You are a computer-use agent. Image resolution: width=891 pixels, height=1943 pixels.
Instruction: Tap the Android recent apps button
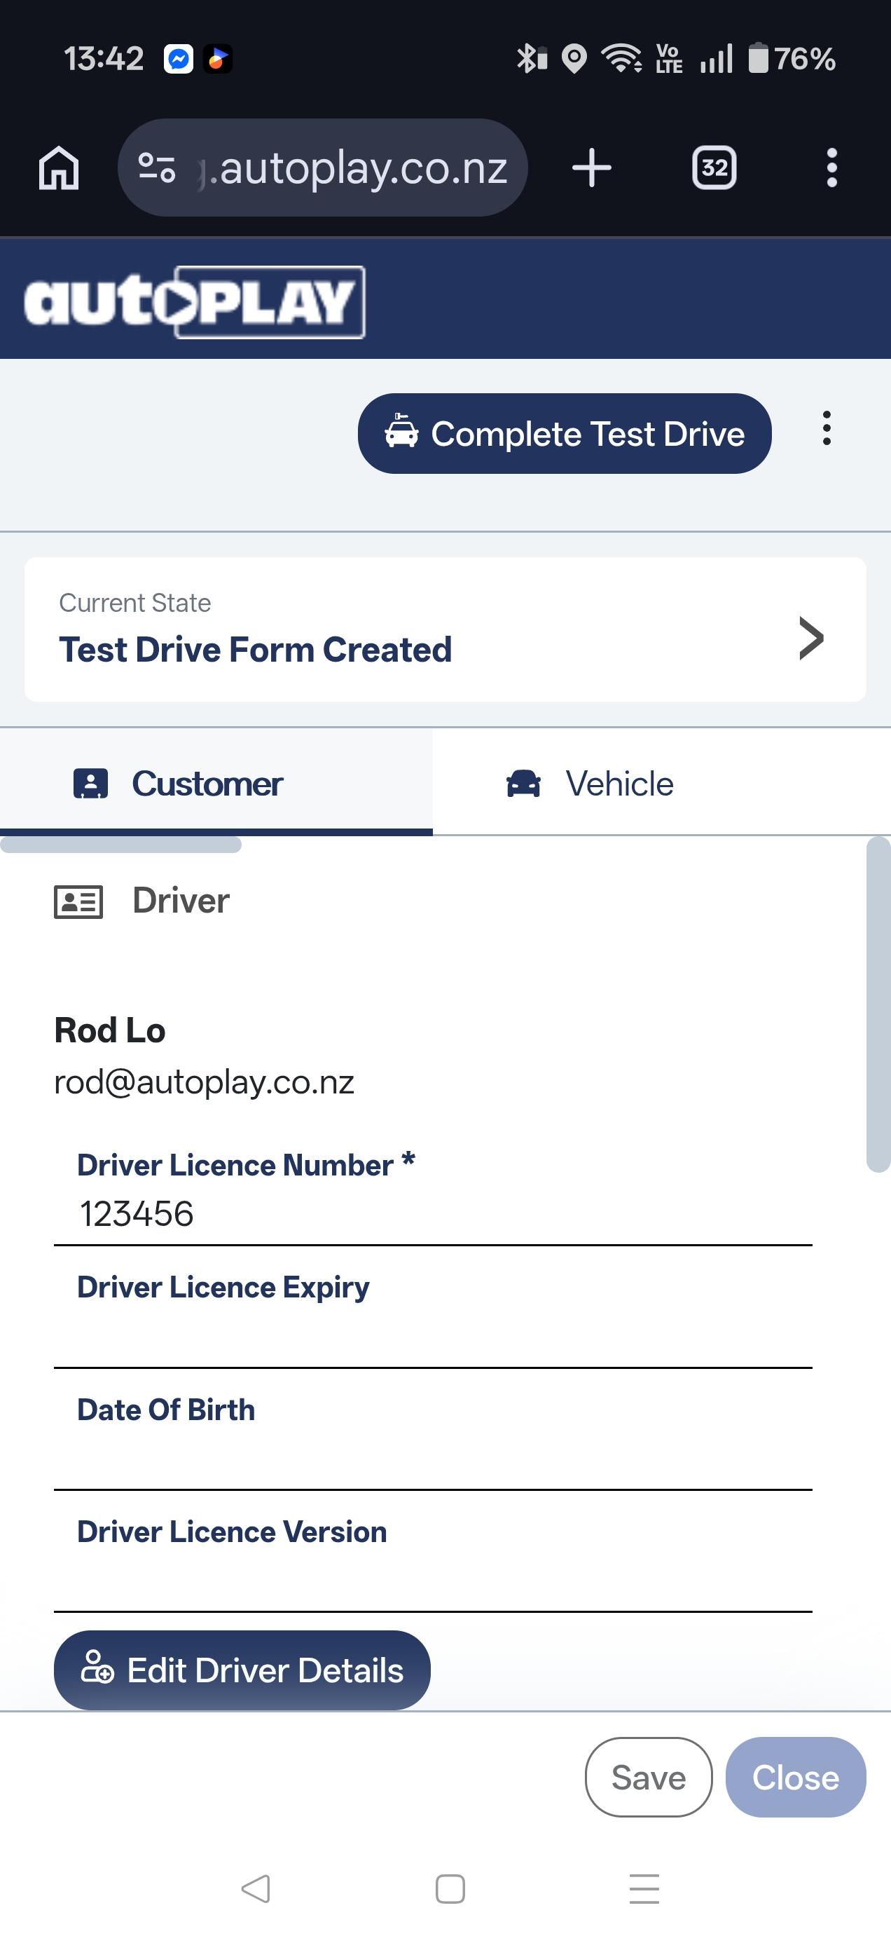click(644, 1889)
